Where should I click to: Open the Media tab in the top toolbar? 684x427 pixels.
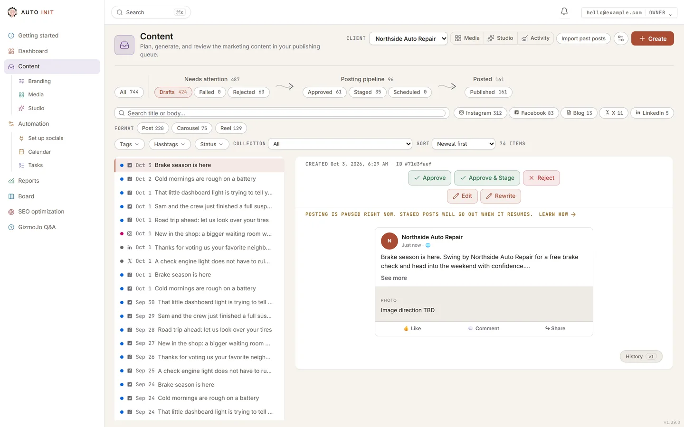click(x=467, y=38)
